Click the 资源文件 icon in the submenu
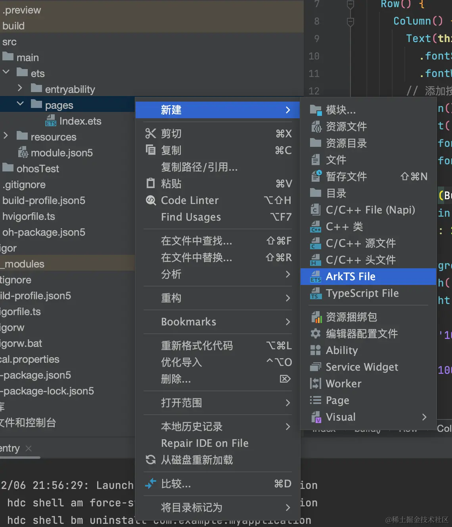Image resolution: width=452 pixels, height=527 pixels. tap(316, 126)
